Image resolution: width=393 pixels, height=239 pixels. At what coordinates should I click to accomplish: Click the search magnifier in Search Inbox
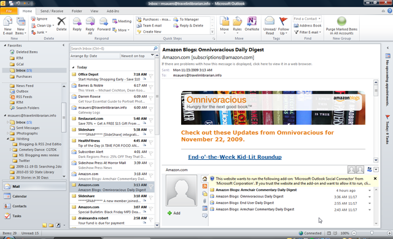[155, 48]
